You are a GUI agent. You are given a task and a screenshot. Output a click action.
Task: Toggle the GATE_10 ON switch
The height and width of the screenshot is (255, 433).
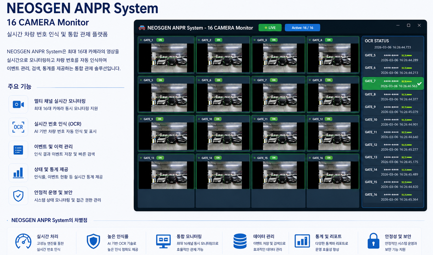point(218,119)
